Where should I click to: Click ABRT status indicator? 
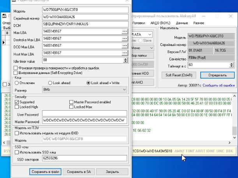click(x=199, y=151)
